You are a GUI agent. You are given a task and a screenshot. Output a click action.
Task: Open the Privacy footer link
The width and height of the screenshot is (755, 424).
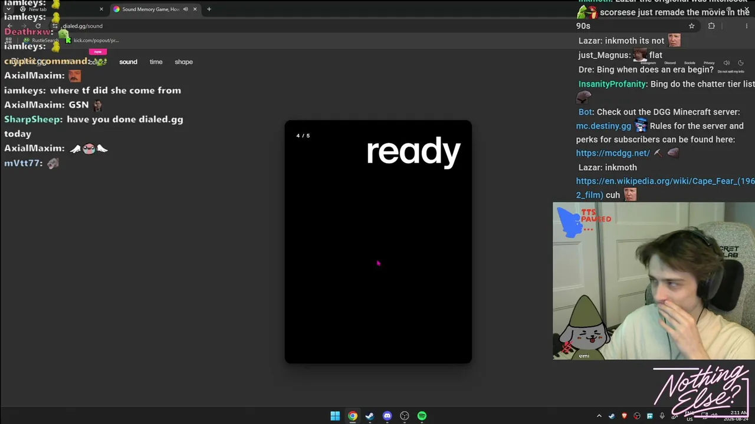pyautogui.click(x=709, y=63)
